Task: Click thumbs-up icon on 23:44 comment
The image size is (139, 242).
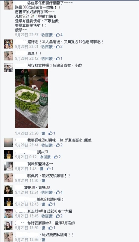Action: [58, 145]
